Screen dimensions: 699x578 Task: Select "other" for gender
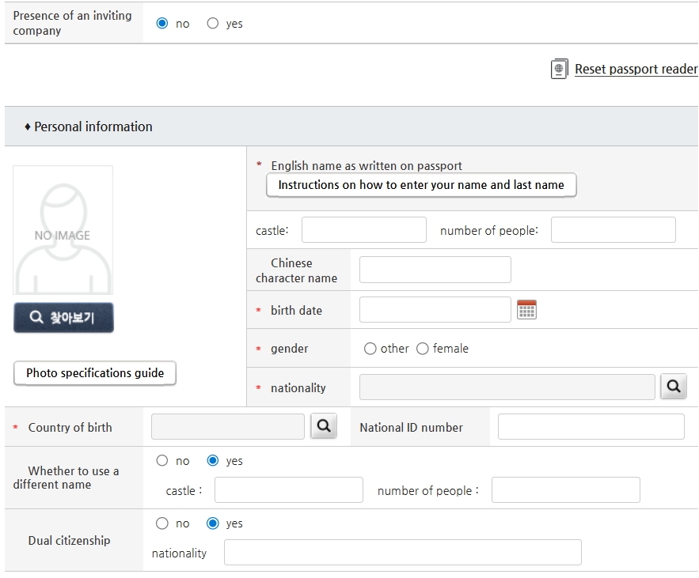[x=370, y=348]
